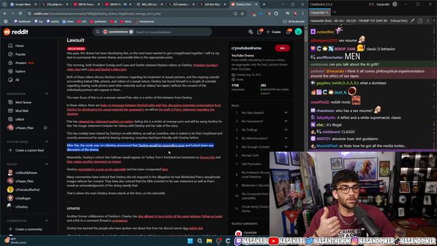The width and height of the screenshot is (437, 246).
Task: Open the Cope and Seethe video link
Action: point(107,69)
